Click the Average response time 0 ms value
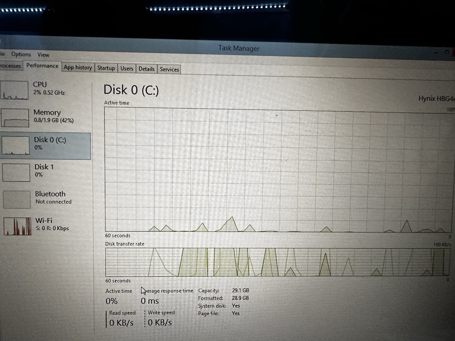The image size is (455, 341). (x=150, y=301)
